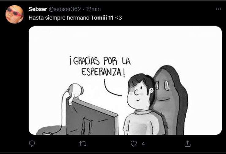This screenshot has height=154, width=226.
Task: Open the reply speech bubble icon
Action: click(32, 144)
